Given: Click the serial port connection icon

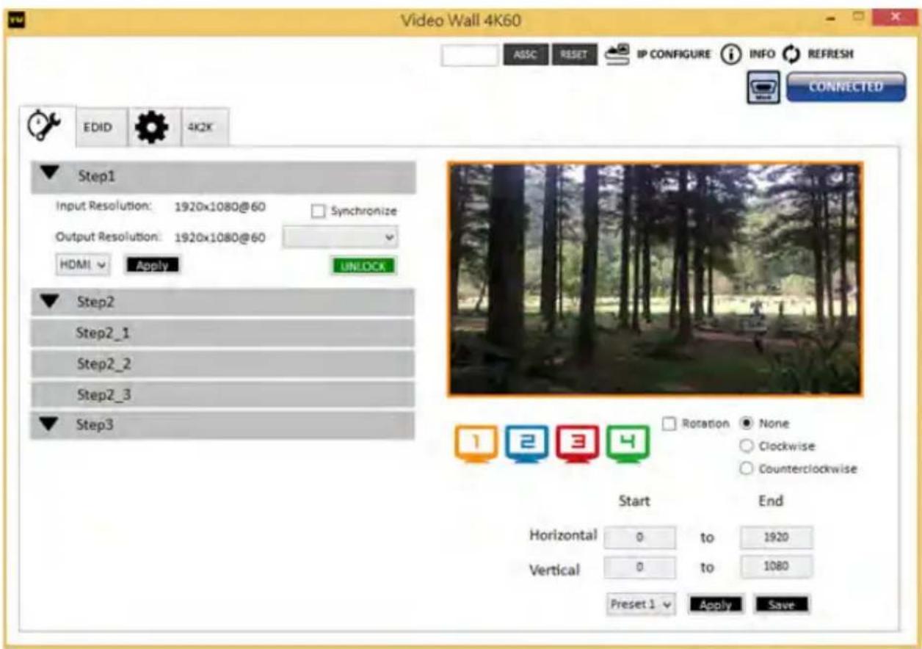Looking at the screenshot, I should coord(765,87).
